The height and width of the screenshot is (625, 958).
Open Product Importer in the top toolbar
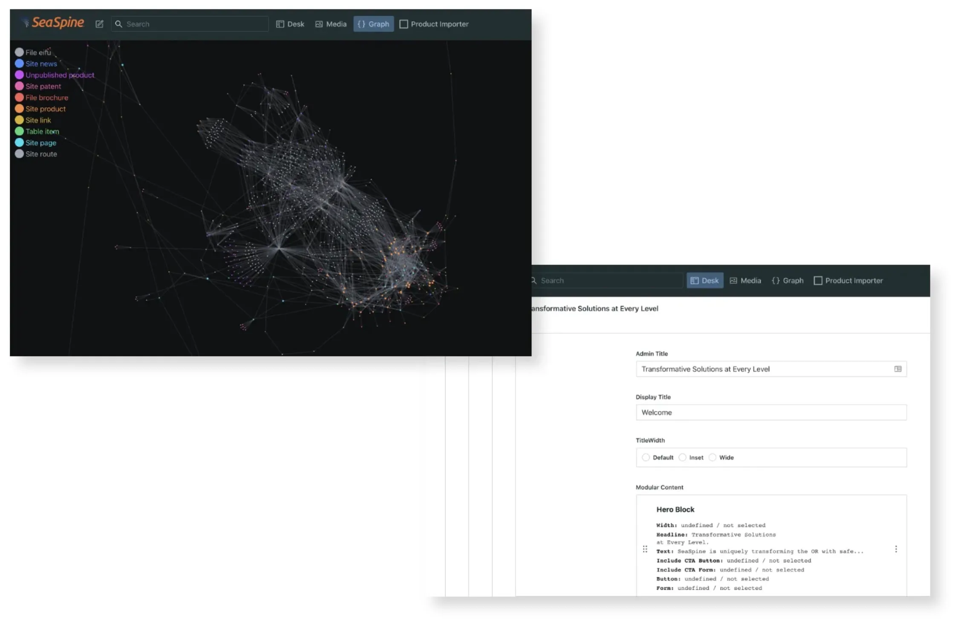pyautogui.click(x=434, y=24)
